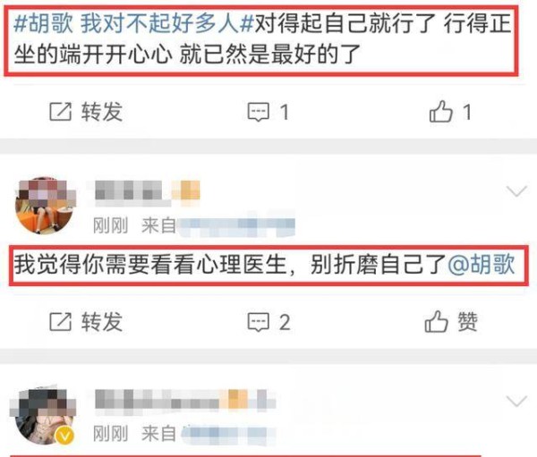Open third poster's avatar thumbnail
The width and height of the screenshot is (537, 457).
click(43, 415)
